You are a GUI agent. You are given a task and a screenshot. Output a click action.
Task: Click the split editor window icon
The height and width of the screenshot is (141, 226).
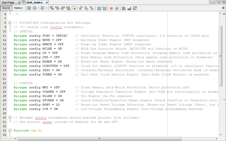(223, 8)
